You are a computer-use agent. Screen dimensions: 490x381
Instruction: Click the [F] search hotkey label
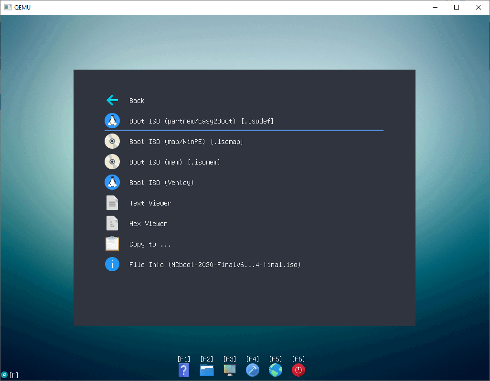pyautogui.click(x=14, y=375)
